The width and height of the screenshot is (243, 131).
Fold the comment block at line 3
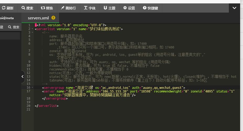click(32, 32)
